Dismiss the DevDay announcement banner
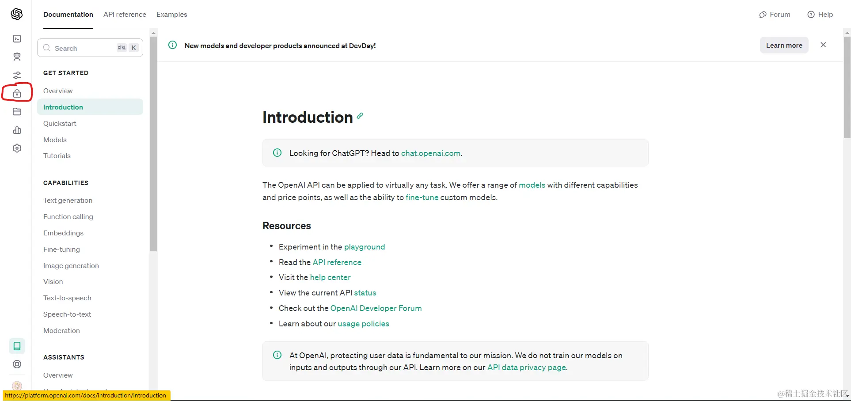The width and height of the screenshot is (851, 401). (x=823, y=45)
